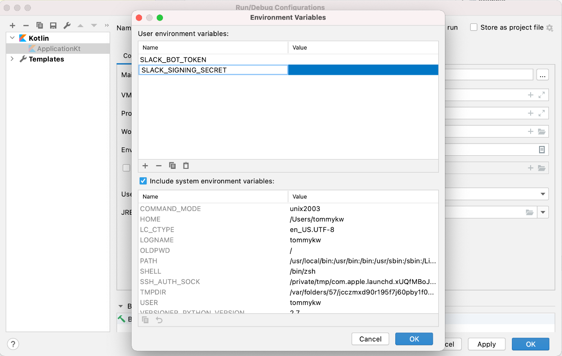Click main class browse ellipsis button
The image size is (562, 356).
(x=543, y=75)
